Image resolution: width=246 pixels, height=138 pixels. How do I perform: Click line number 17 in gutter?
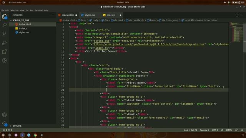[x=63, y=76]
